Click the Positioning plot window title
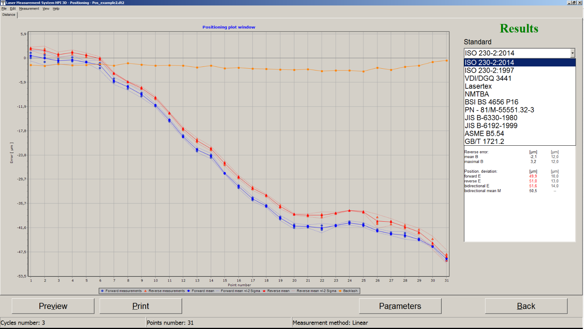This screenshot has width=584, height=329. [x=229, y=27]
